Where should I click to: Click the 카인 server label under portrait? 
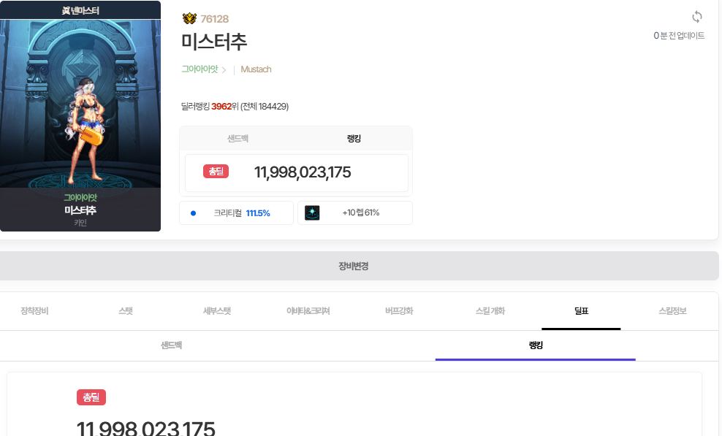pos(80,223)
